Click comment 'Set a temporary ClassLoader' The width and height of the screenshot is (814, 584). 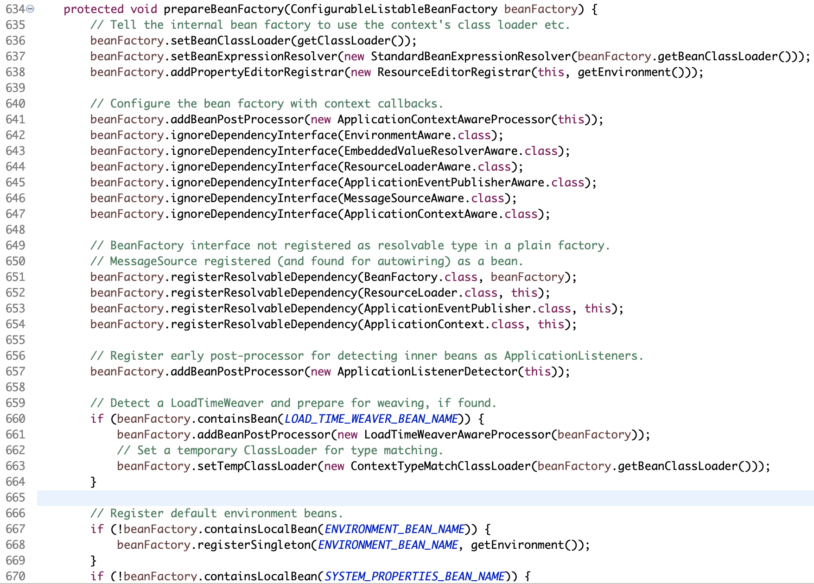coord(280,451)
